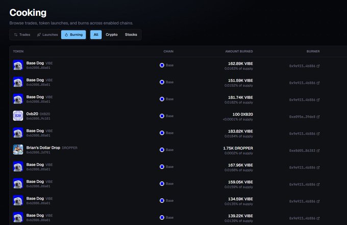Image resolution: width=347 pixels, height=225 pixels.
Task: Click the TOKEN column header
Action: [18, 51]
